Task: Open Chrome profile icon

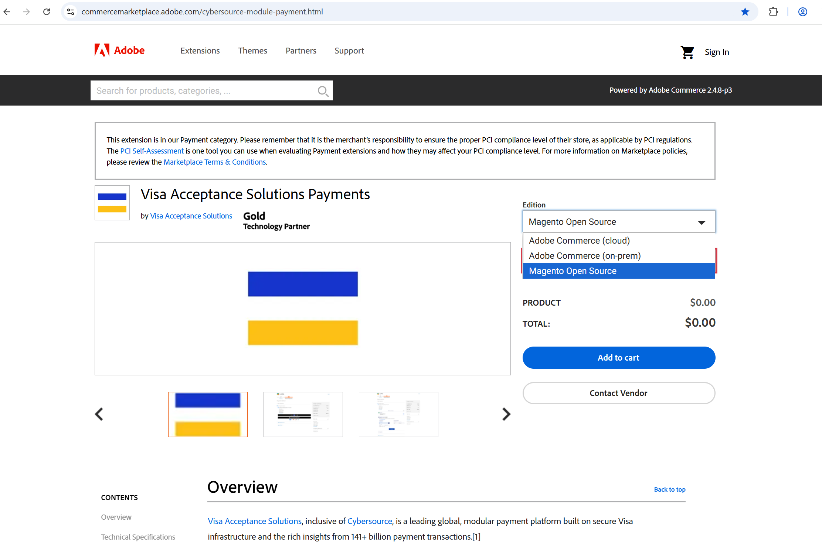Action: (802, 12)
